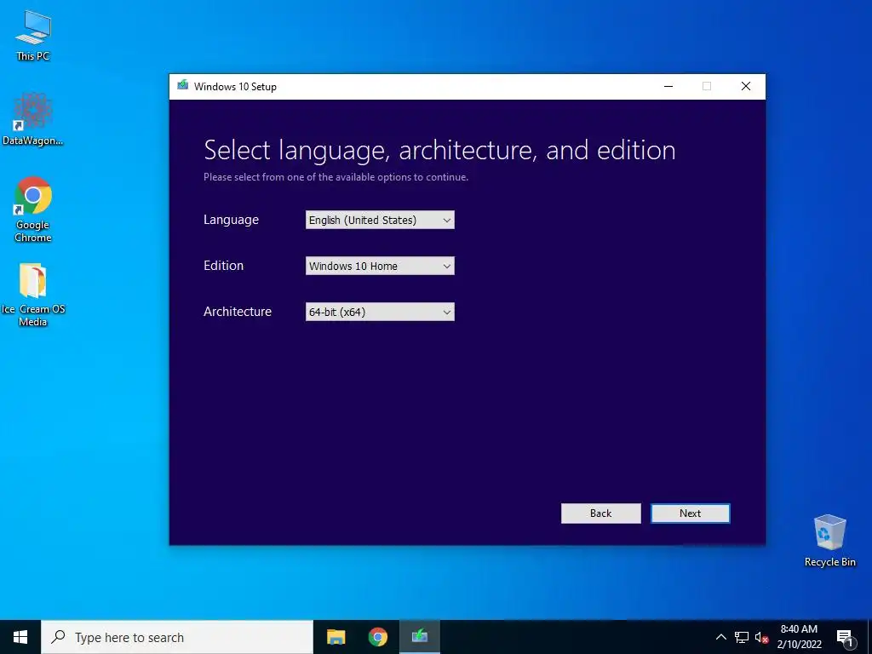Viewport: 872px width, 654px height.
Task: Select the Ice Cream OS Media folder
Action: point(33,295)
